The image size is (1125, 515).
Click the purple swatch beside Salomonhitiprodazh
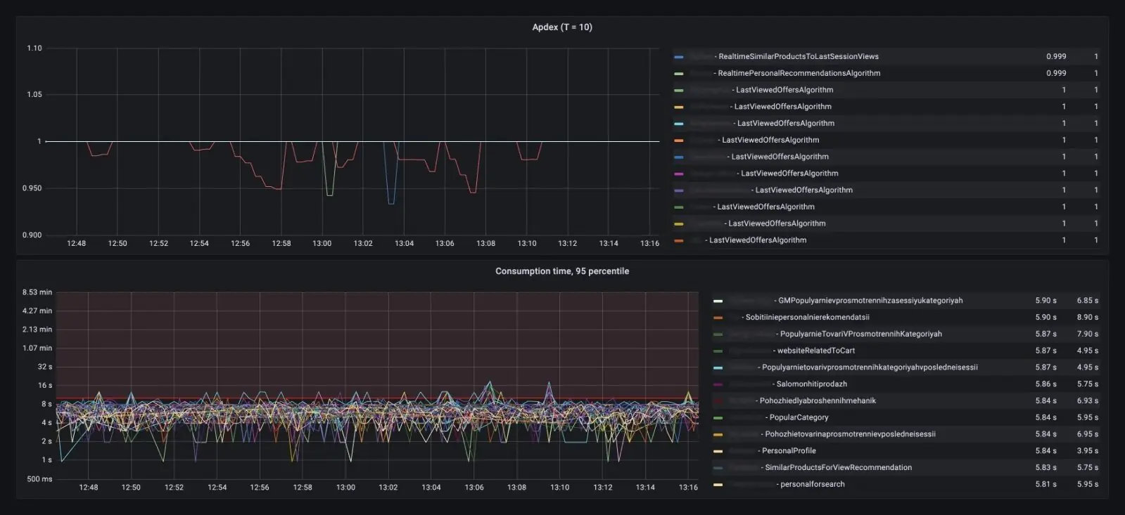[718, 384]
